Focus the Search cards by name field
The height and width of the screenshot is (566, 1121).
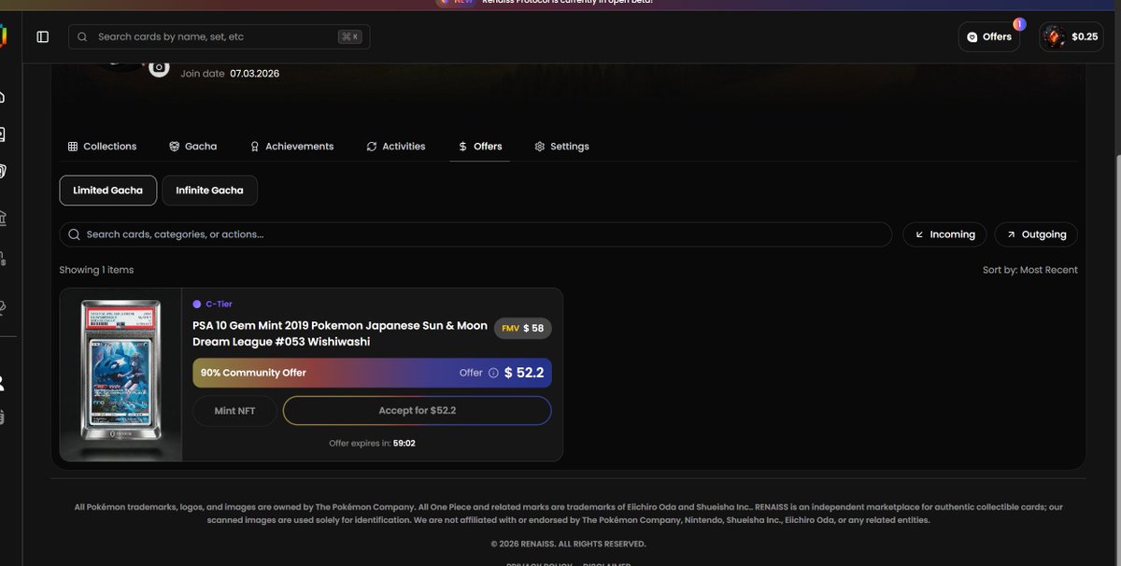219,36
